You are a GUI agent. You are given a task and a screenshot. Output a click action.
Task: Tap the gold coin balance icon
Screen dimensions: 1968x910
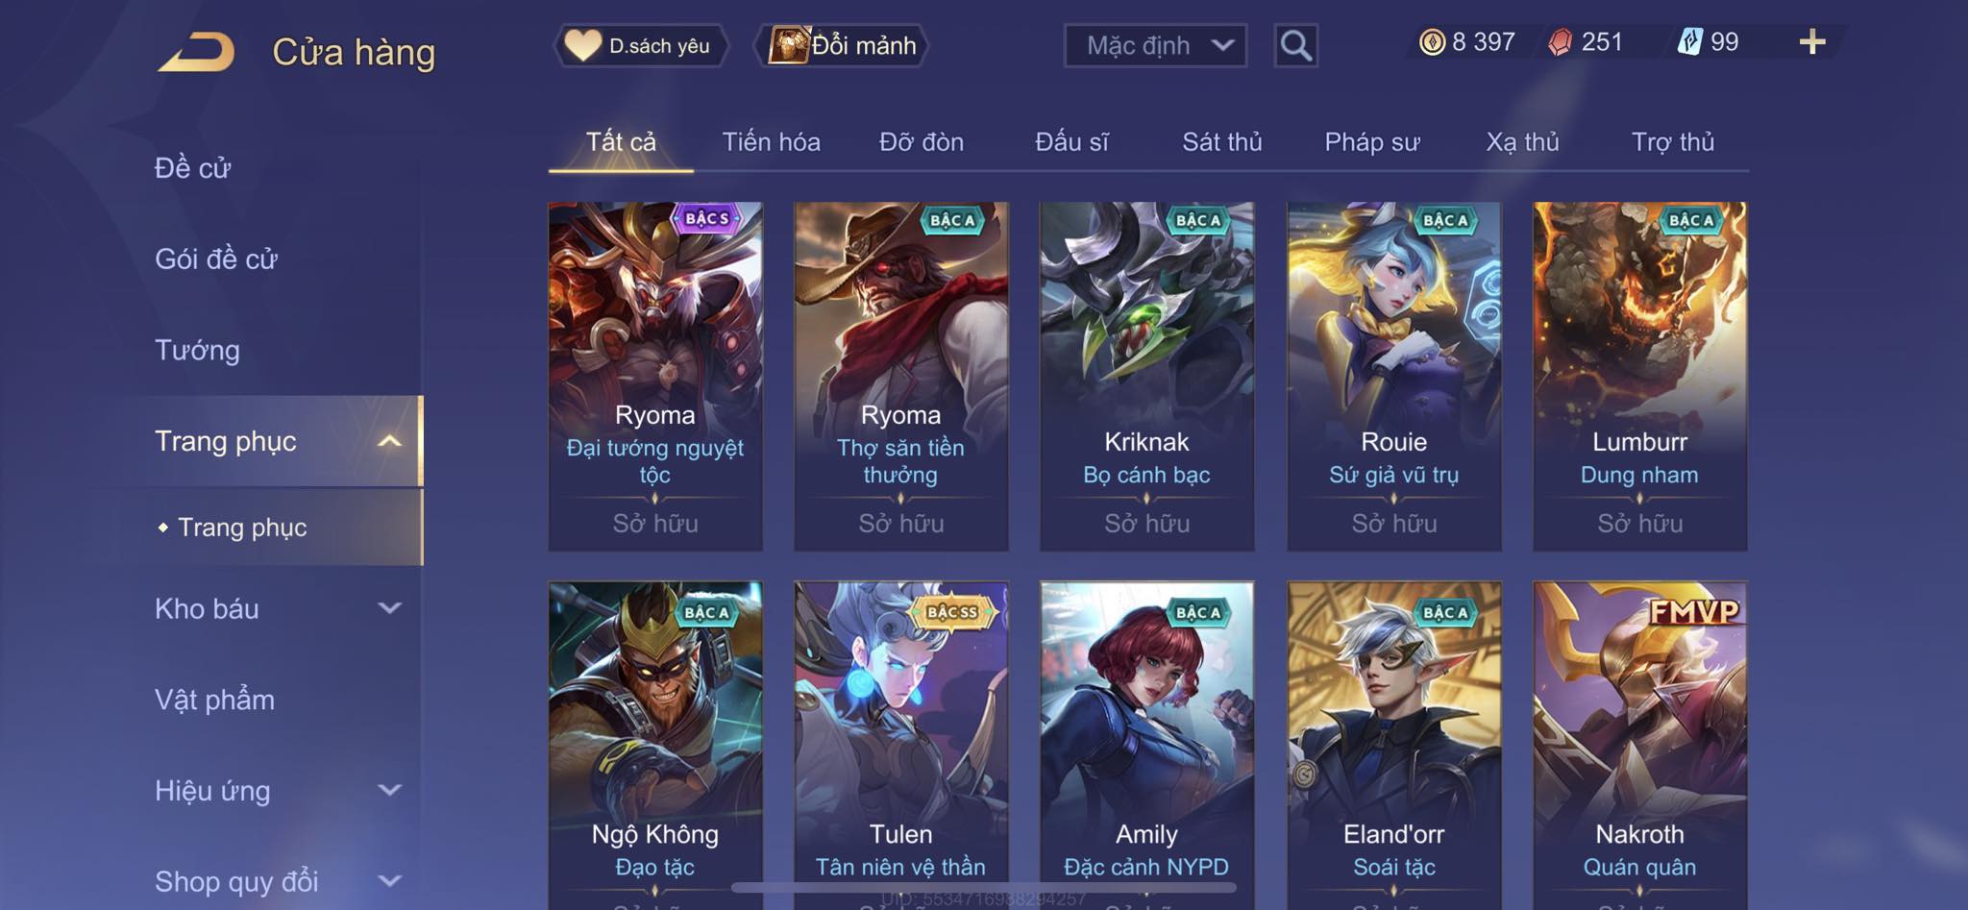point(1432,42)
